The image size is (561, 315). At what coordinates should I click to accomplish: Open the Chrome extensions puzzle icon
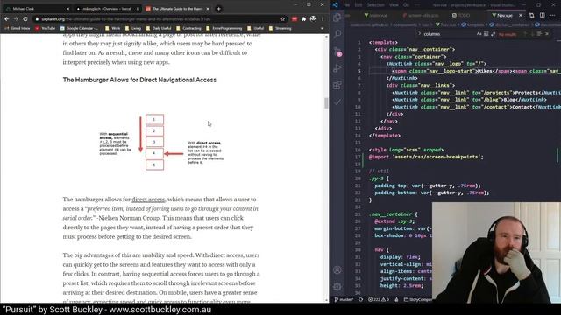[303, 19]
